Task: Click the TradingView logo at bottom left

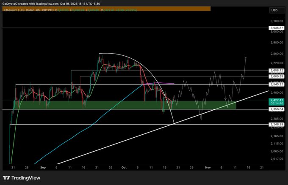Action: tap(22, 178)
